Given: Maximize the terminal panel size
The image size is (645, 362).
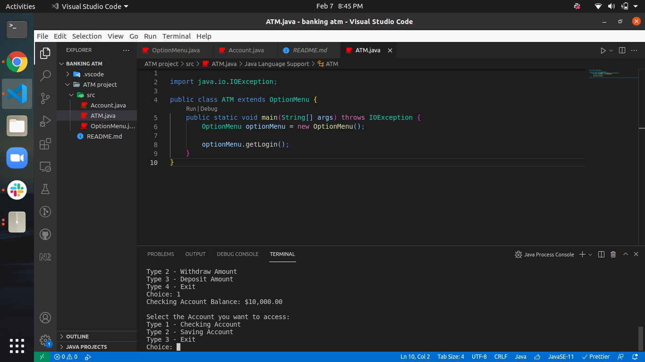Looking at the screenshot, I should [x=626, y=254].
